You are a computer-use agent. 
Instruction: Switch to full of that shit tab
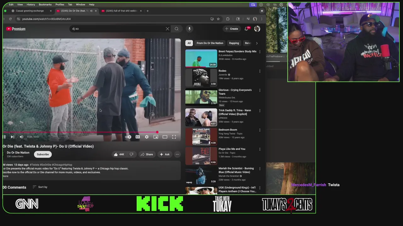[x=122, y=11]
